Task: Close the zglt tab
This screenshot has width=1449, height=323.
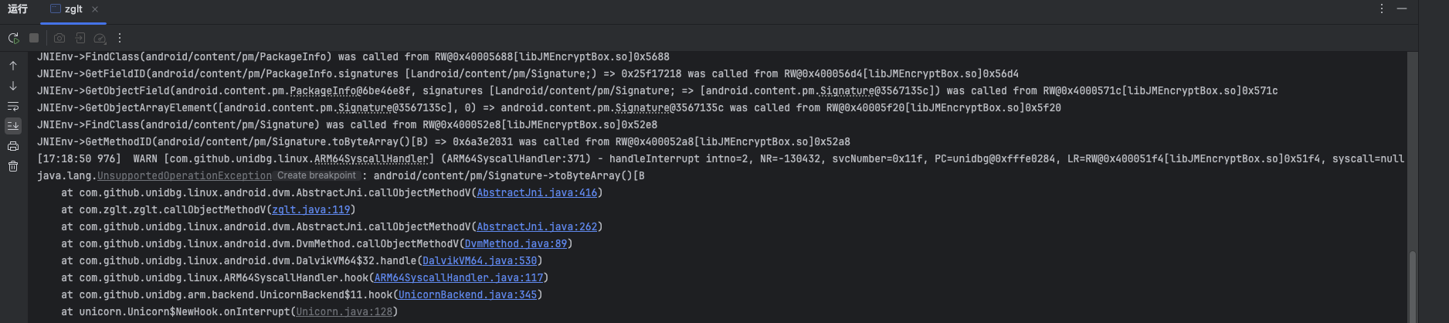Action: pyautogui.click(x=95, y=9)
